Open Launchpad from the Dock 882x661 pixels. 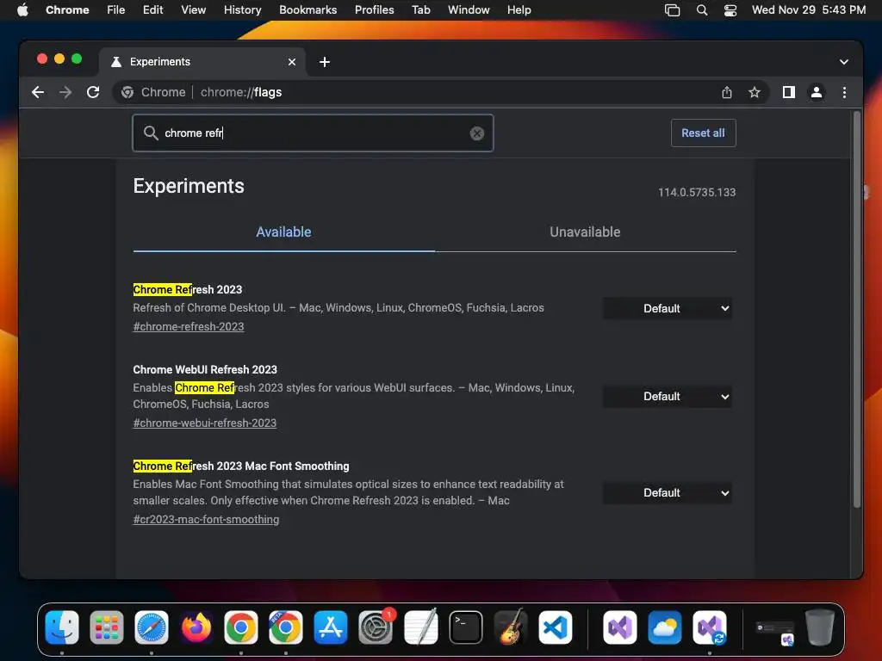106,627
